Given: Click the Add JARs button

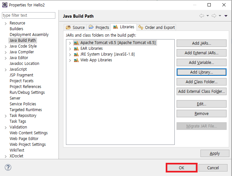Looking at the screenshot, I should pyautogui.click(x=201, y=43).
